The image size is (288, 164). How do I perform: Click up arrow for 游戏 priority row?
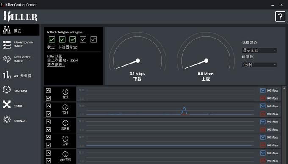48,90
